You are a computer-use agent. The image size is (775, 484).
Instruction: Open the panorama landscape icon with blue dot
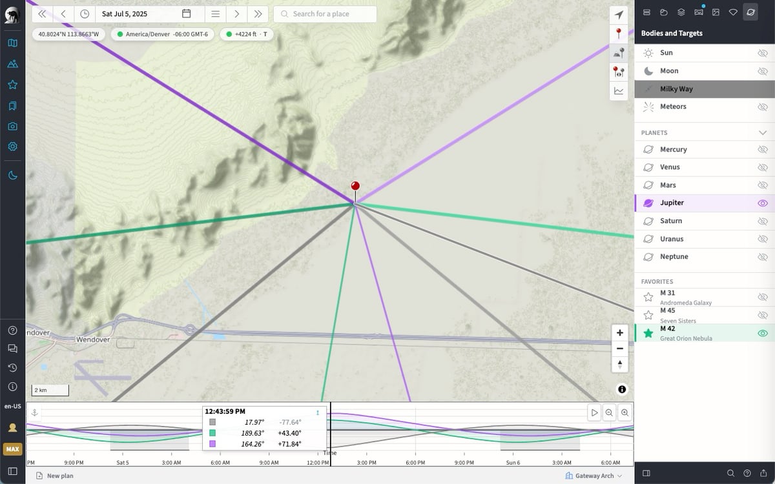click(x=698, y=12)
